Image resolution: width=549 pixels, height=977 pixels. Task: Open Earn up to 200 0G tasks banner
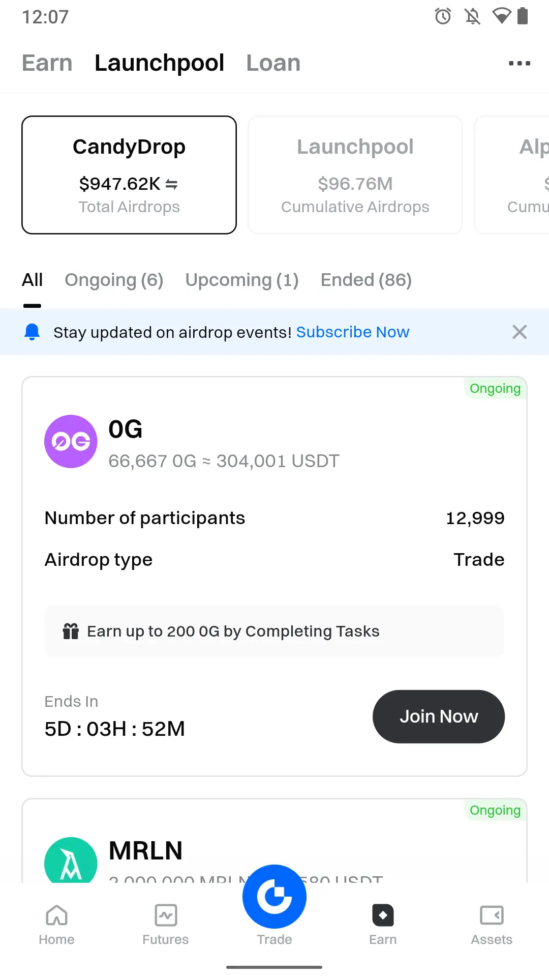(x=274, y=631)
